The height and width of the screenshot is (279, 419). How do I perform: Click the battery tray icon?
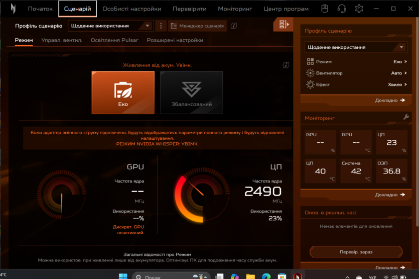point(403,277)
